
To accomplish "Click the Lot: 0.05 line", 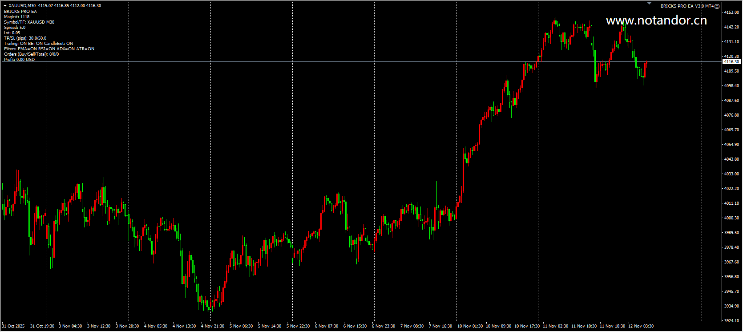I will (x=12, y=33).
